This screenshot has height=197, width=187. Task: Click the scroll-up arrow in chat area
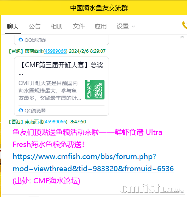[182, 37]
